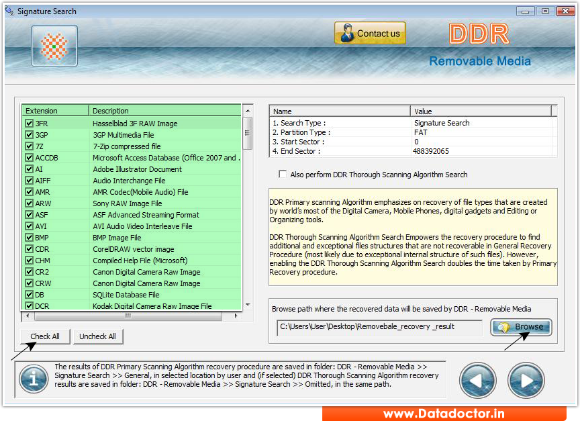The height and width of the screenshot is (421, 580).
Task: Click the next navigation arrow icon
Action: click(x=526, y=380)
